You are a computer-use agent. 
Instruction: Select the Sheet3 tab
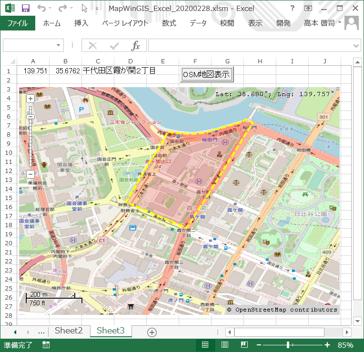(x=111, y=331)
